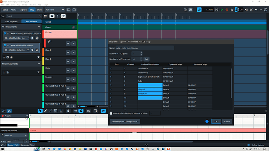Image resolution: width=269 pixels, height=151 pixels.
Task: Solo the Flute 1 track
Action: [x=73, y=53]
